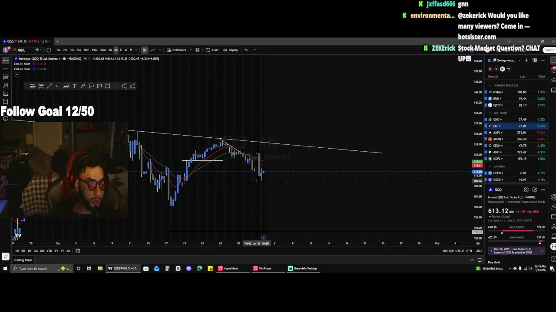Select NVDA in the watchlist
The height and width of the screenshot is (312, 556).
click(517, 92)
